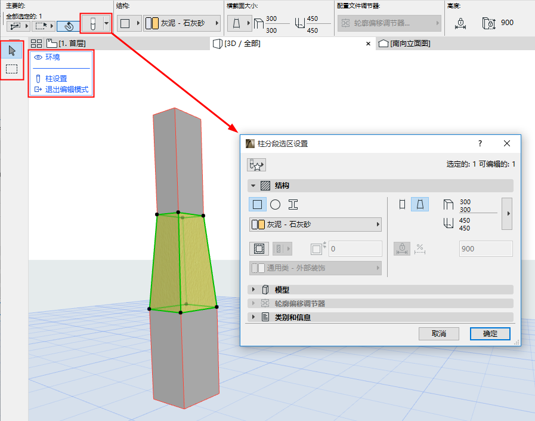Toggle the core-with-veneer button in the dialog
Viewport: 535px width, 421px height.
259,249
